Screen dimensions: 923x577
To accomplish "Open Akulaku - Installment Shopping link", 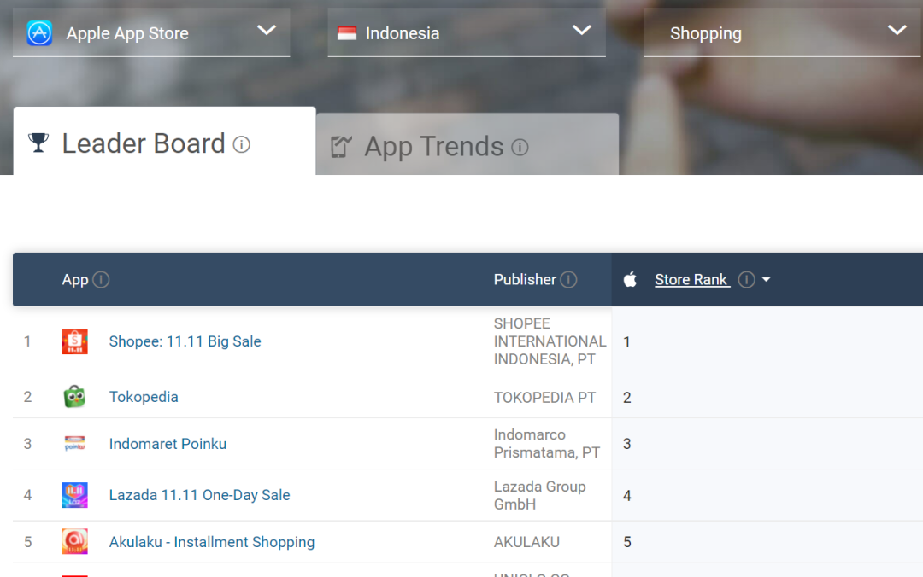I will pyautogui.click(x=211, y=542).
